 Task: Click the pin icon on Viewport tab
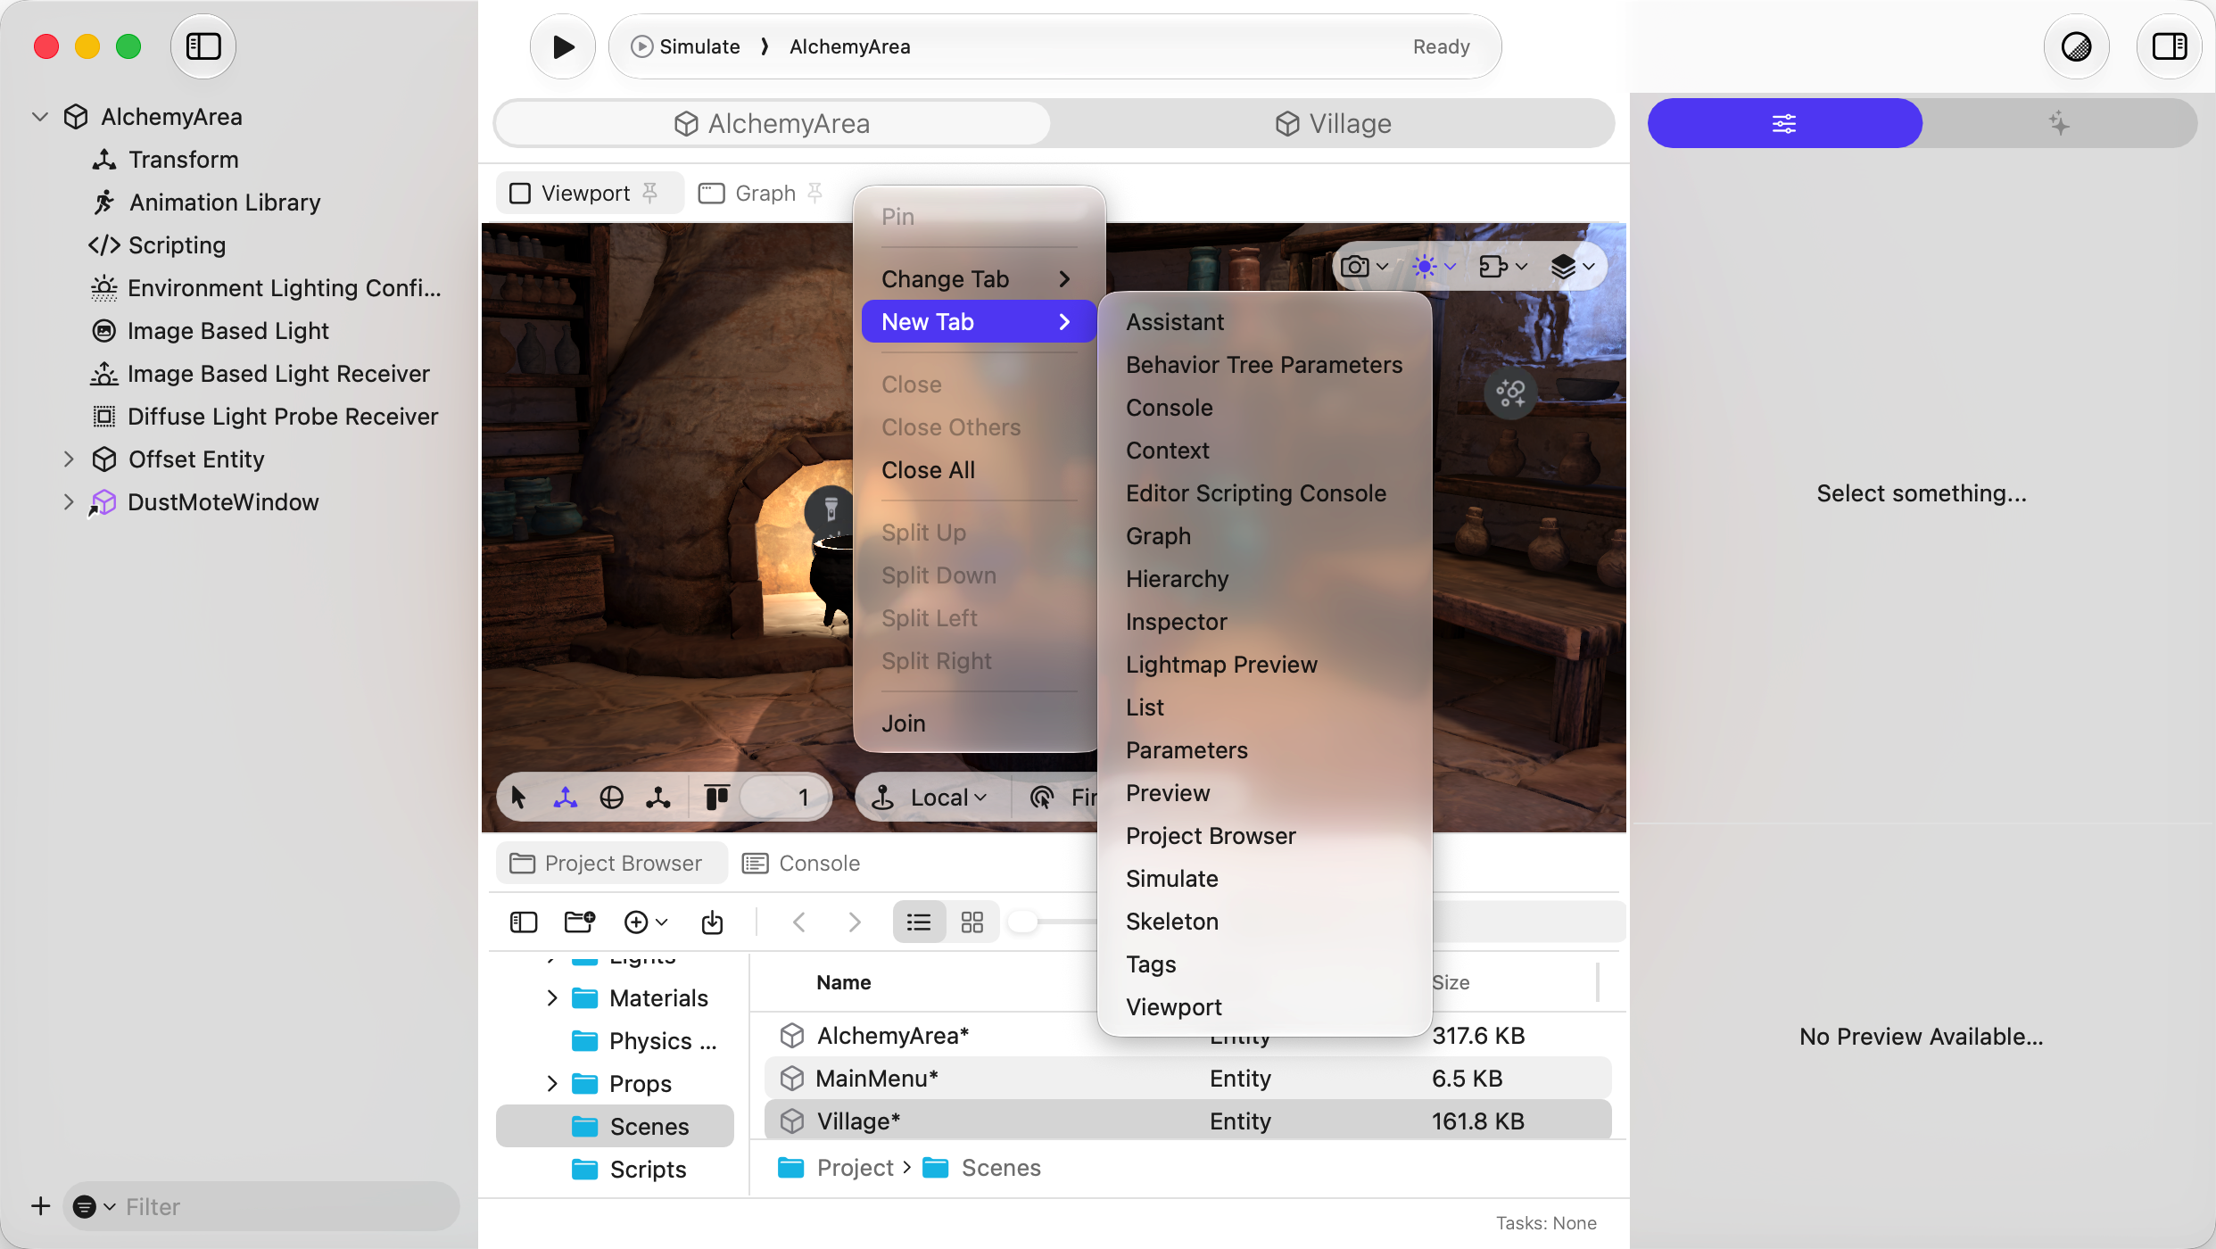(x=650, y=193)
